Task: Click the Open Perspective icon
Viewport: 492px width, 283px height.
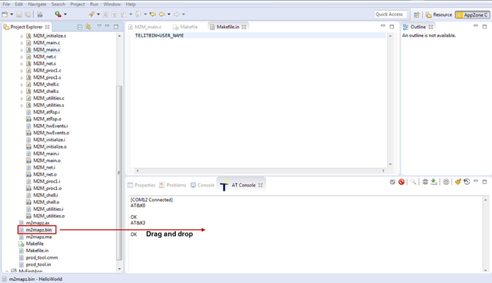Action: coord(417,15)
